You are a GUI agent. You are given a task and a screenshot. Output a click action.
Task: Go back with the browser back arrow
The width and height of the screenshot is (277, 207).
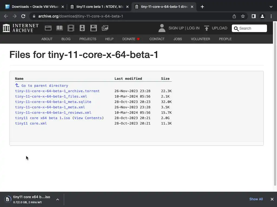point(6,16)
